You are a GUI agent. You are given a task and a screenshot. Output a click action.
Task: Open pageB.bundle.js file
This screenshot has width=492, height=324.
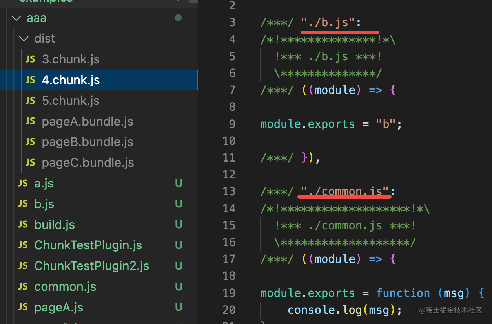tap(87, 142)
